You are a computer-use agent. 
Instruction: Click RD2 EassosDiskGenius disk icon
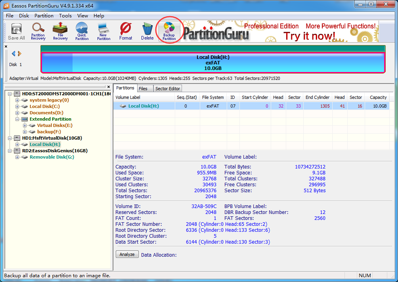(17, 151)
